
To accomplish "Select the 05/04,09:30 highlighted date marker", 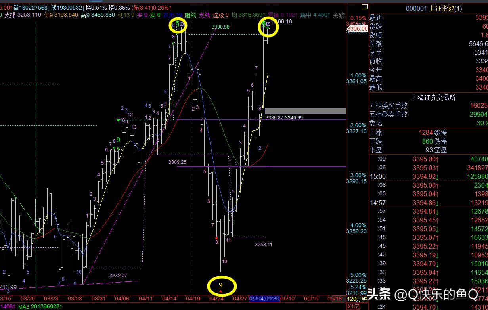I will tap(264, 299).
